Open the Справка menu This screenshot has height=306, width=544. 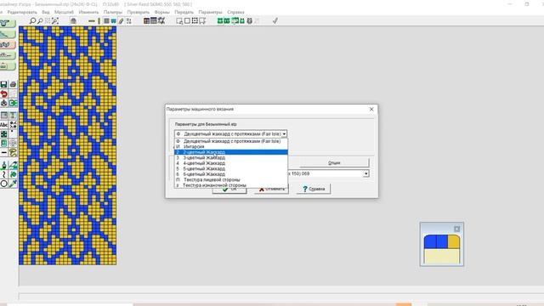[x=235, y=12]
